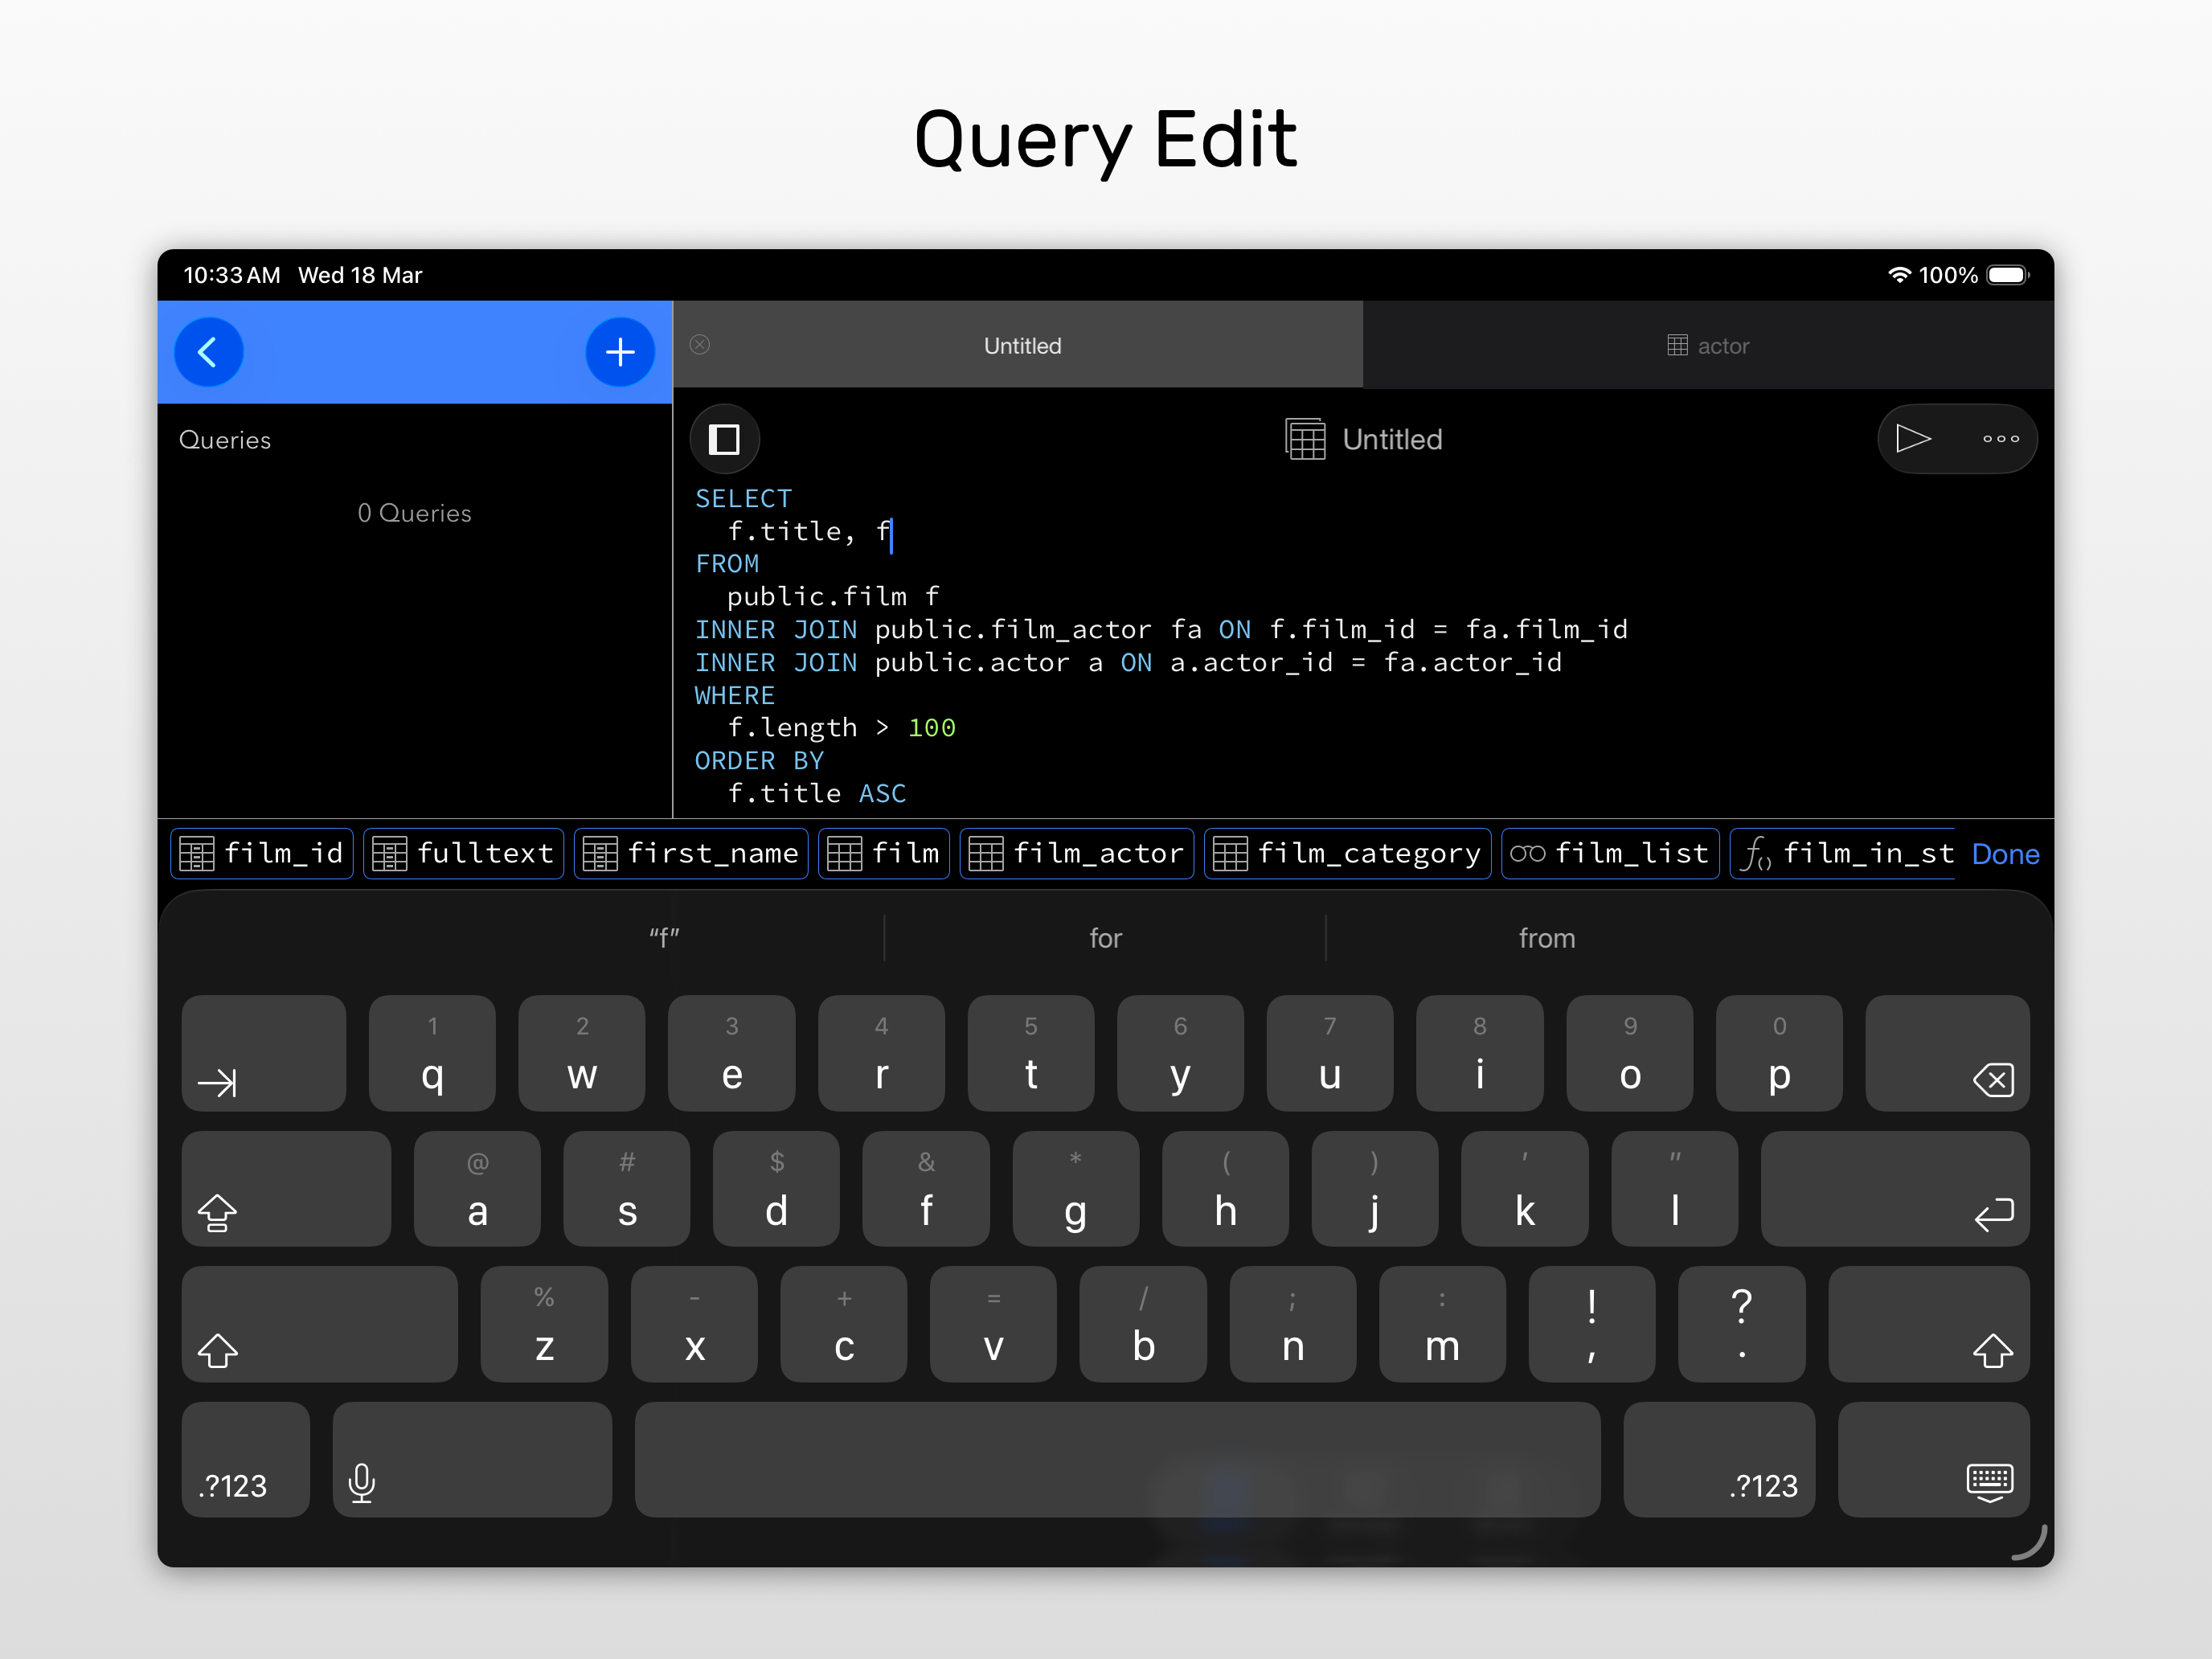Tap the microphone dictation key
Image resolution: width=2212 pixels, height=1659 pixels.
pyautogui.click(x=472, y=1460)
